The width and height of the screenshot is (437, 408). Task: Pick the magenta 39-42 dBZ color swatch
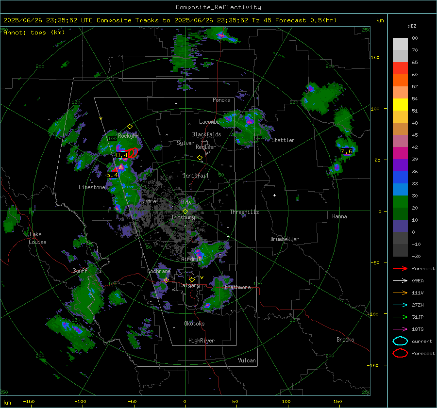click(400, 153)
